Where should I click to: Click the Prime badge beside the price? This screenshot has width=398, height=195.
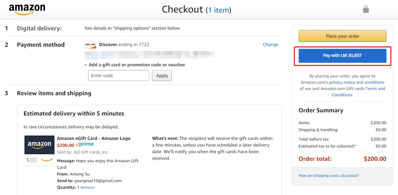point(84,144)
